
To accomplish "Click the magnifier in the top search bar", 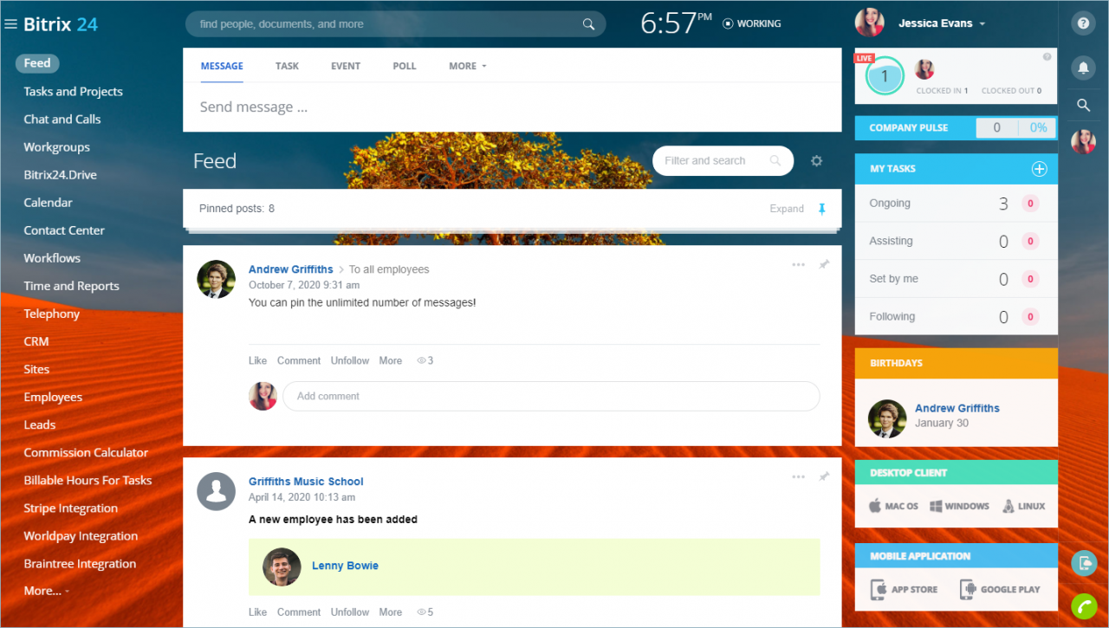I will [x=589, y=24].
